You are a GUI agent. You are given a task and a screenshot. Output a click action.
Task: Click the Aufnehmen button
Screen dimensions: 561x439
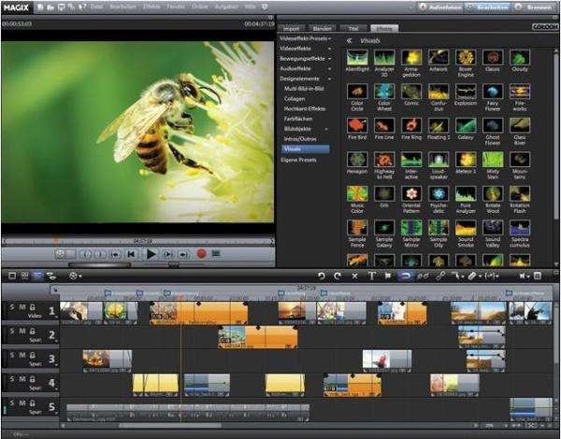[x=440, y=7]
